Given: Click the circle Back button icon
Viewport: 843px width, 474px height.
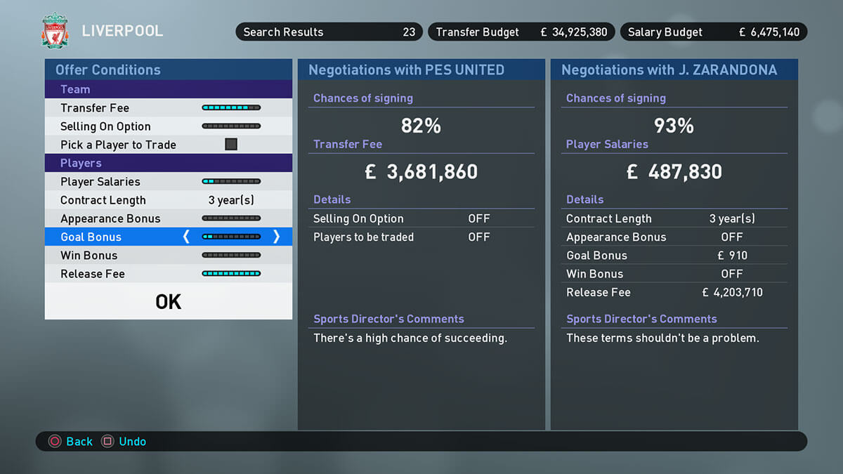Looking at the screenshot, I should pos(55,442).
